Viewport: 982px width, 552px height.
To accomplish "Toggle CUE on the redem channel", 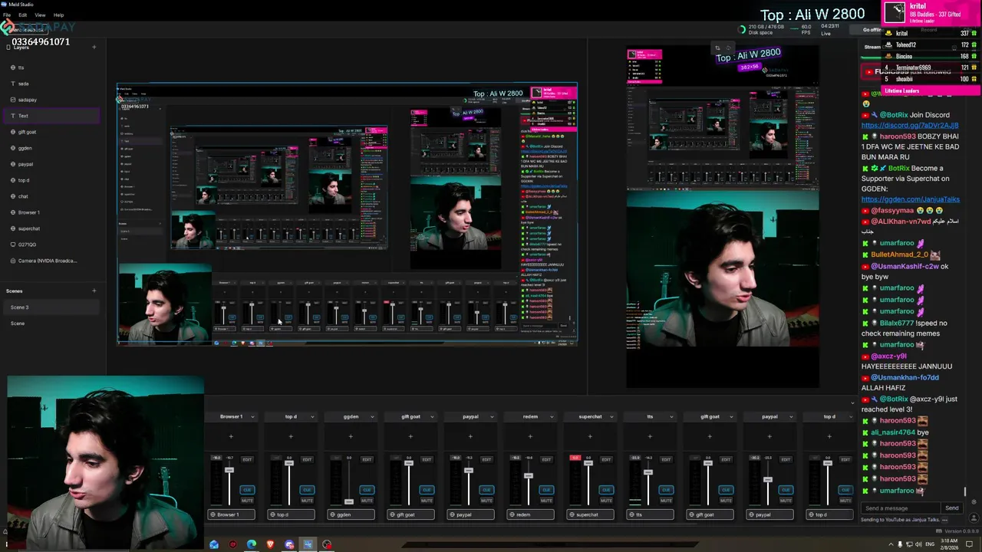I will (546, 490).
